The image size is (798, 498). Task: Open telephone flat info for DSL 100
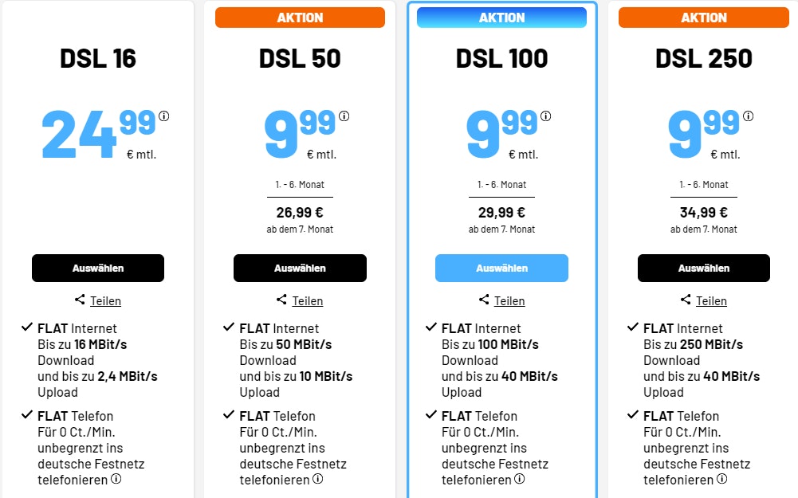click(519, 479)
